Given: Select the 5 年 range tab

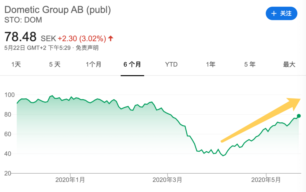Looking at the screenshot, I should click(x=250, y=65).
